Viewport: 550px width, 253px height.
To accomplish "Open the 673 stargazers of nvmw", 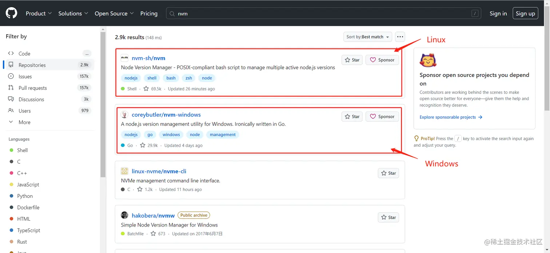I will click(158, 234).
